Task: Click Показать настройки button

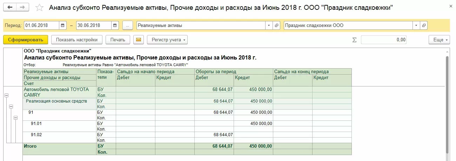Action: point(76,40)
